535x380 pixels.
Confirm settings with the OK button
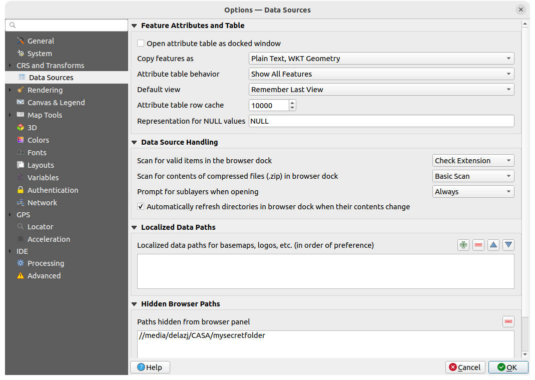[x=508, y=367]
